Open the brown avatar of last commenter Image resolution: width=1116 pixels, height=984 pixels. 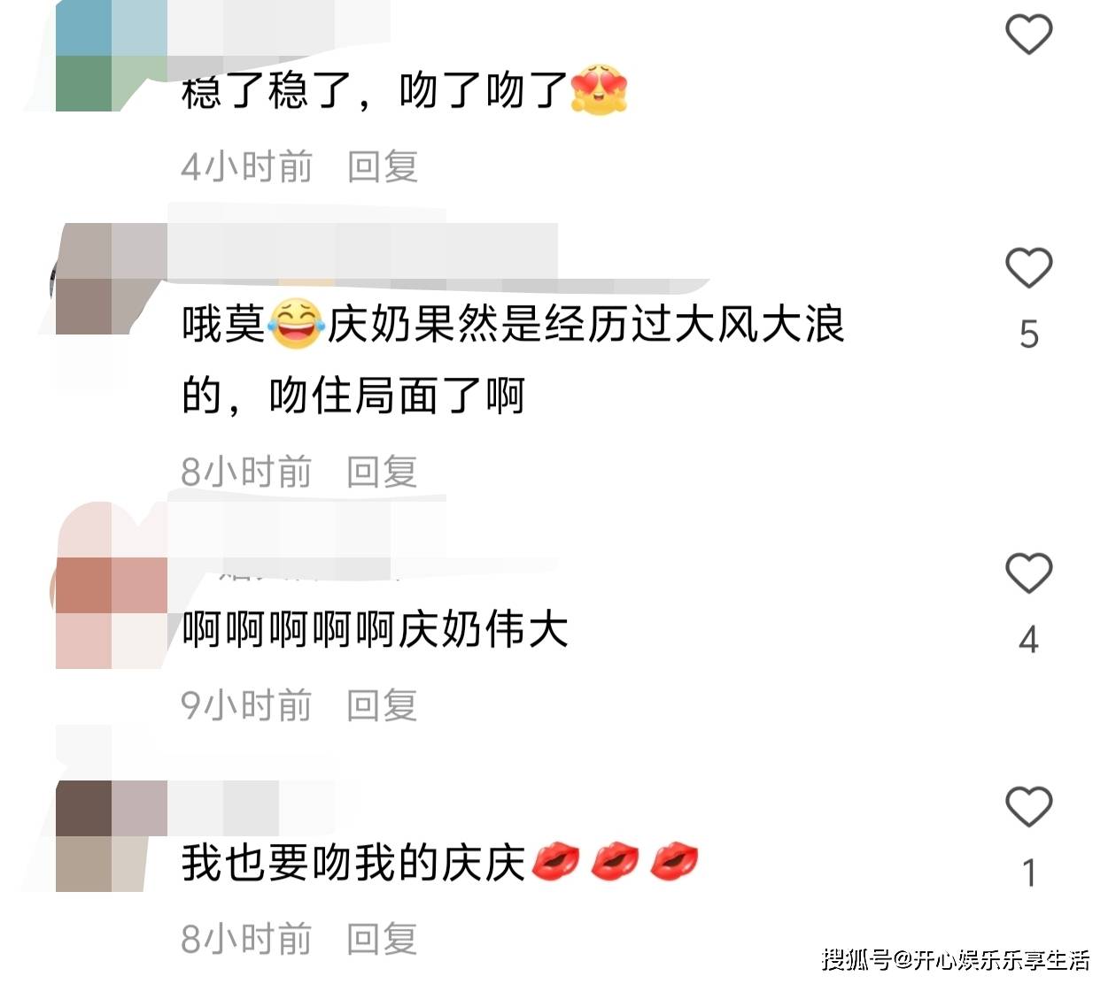[x=111, y=835]
